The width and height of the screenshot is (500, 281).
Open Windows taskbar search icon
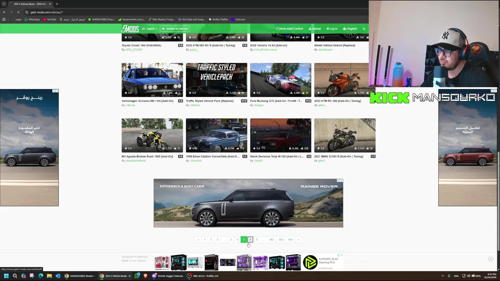(15, 276)
